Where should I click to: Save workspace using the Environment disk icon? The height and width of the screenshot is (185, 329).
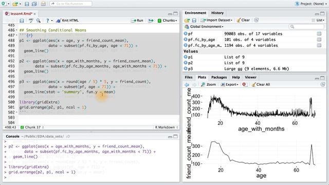194,20
